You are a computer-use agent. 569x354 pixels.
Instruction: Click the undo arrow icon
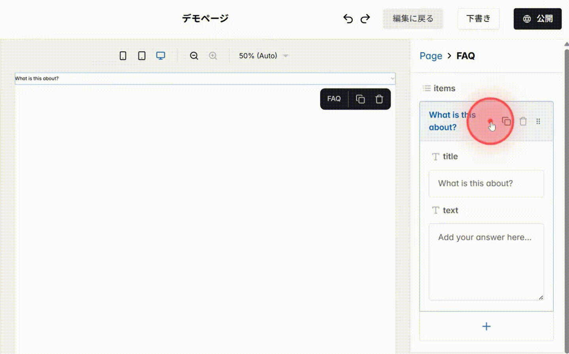pos(348,19)
